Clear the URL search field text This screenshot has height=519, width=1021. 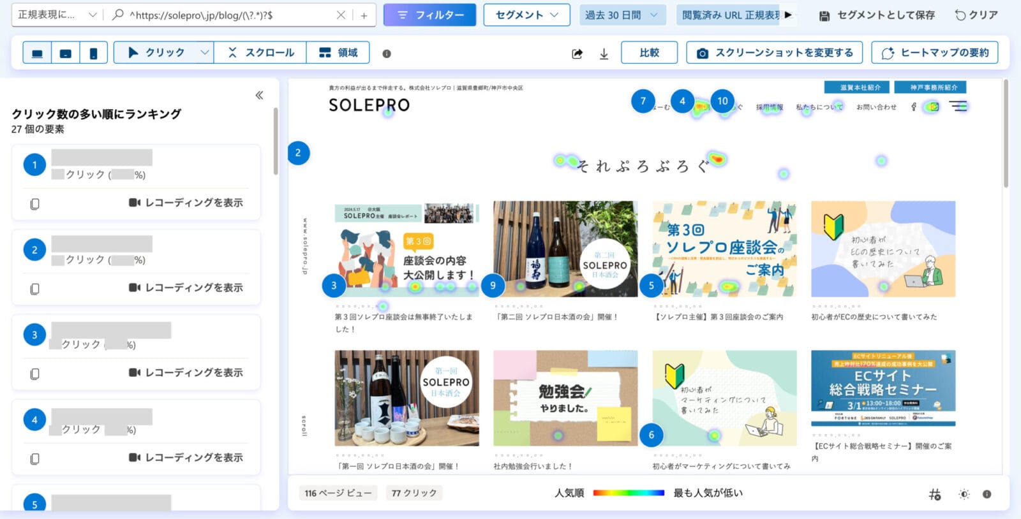341,15
